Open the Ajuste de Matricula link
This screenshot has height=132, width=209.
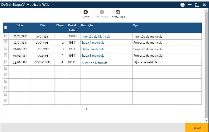point(94,63)
